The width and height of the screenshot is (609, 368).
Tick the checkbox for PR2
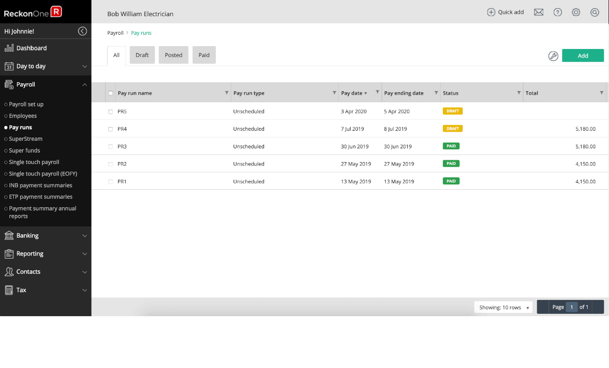pyautogui.click(x=110, y=164)
